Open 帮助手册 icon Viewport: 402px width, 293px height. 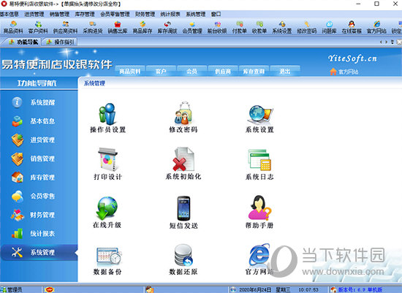click(x=259, y=212)
